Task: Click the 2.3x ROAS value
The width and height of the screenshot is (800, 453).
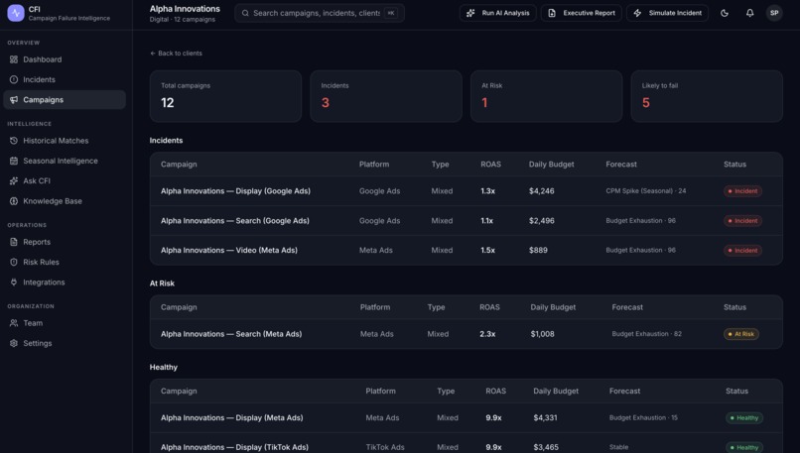Action: coord(487,334)
